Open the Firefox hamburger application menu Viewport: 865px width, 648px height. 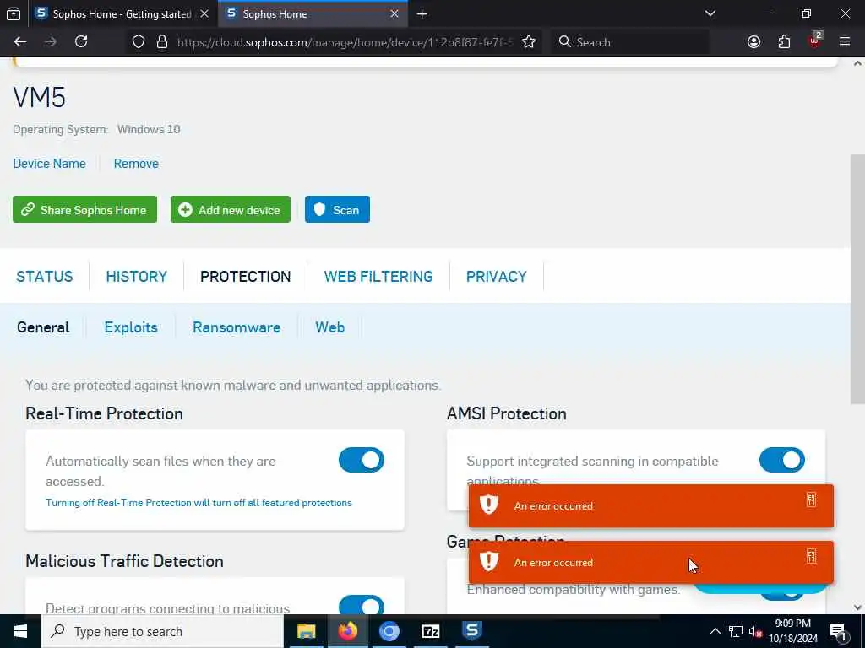click(x=845, y=42)
